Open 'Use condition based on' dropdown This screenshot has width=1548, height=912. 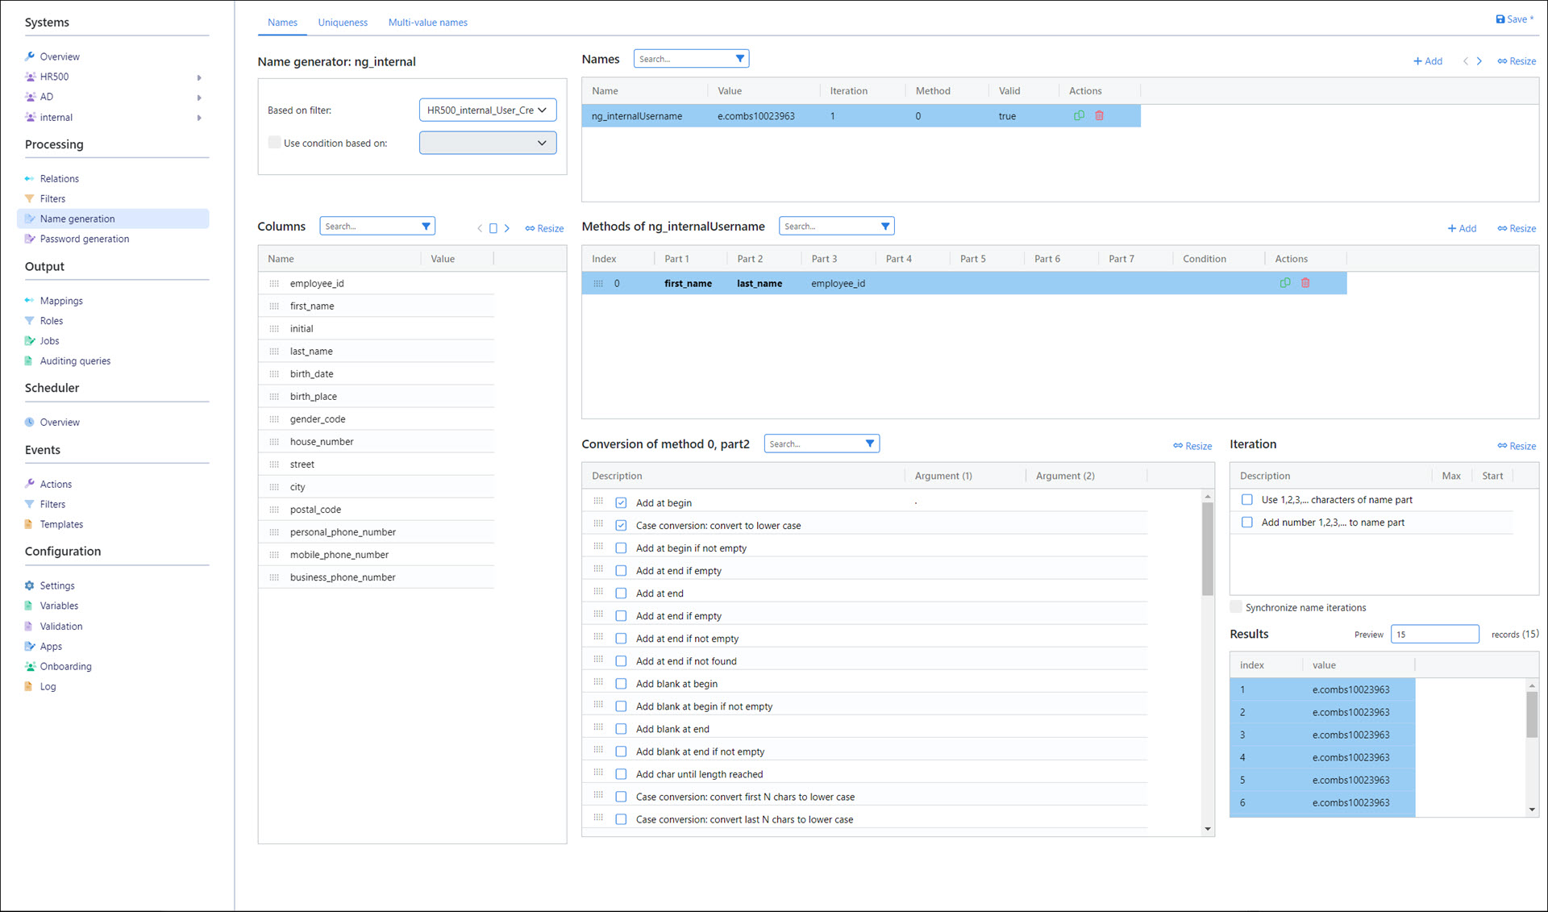coord(487,143)
